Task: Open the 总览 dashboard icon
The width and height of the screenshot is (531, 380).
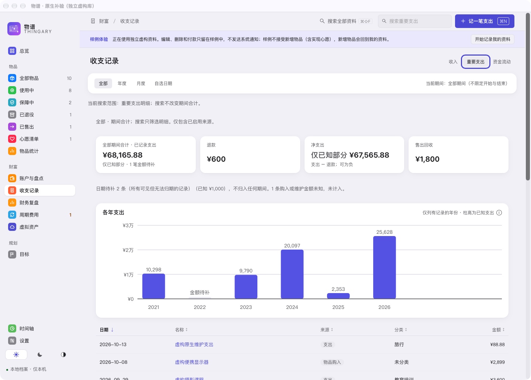Action: coord(12,51)
